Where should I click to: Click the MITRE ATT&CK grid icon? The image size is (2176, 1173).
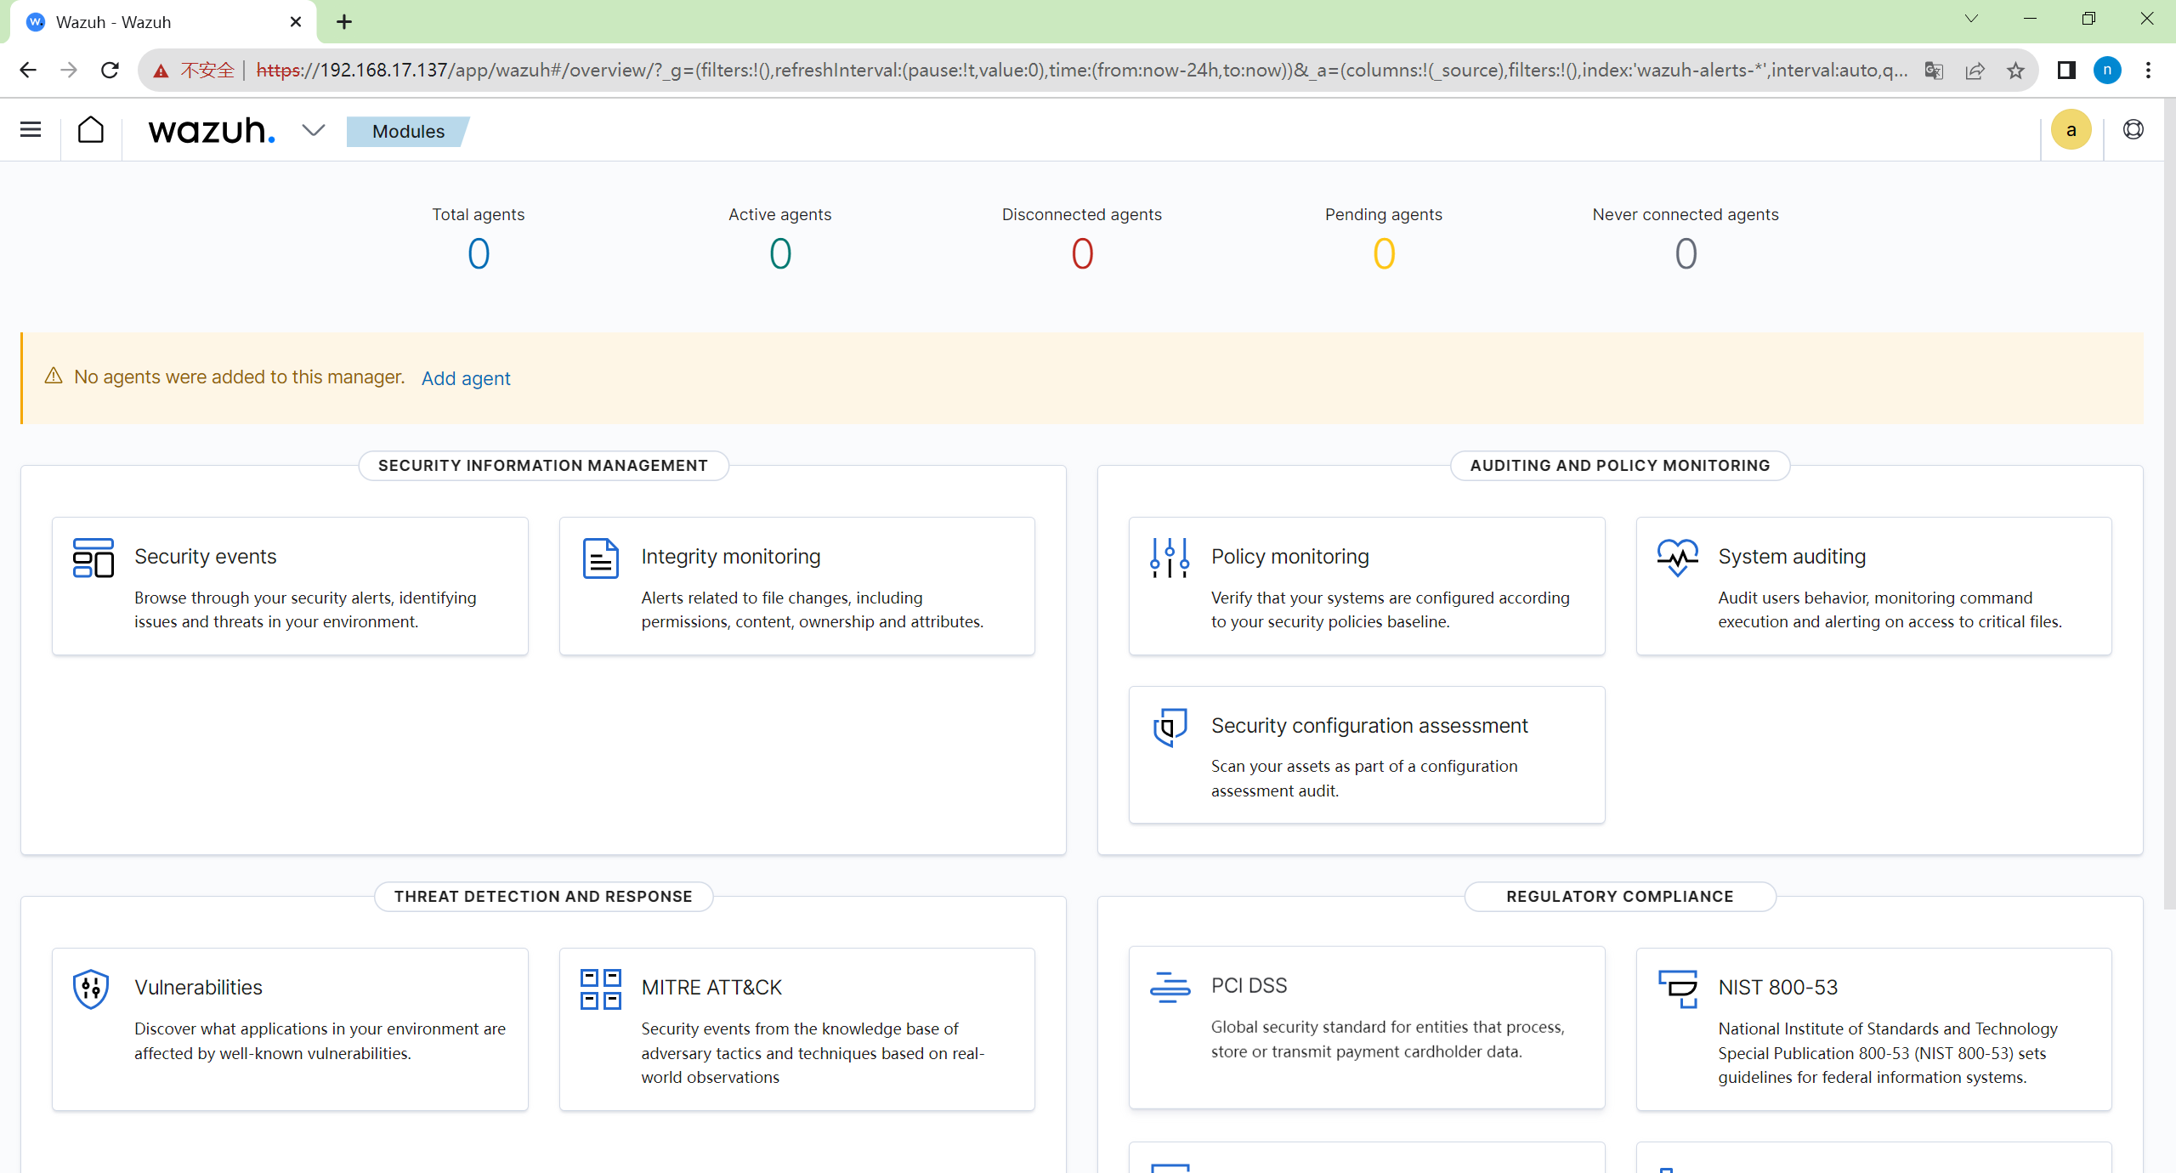[x=600, y=989]
